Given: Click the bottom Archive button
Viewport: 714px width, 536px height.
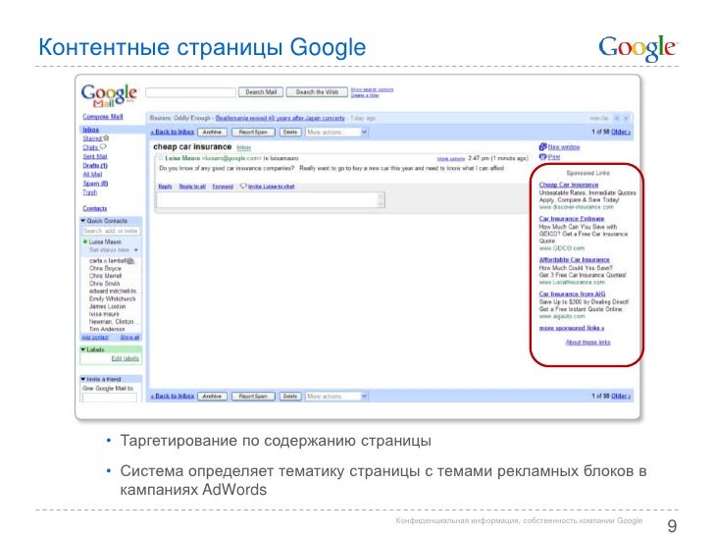Looking at the screenshot, I should pos(212,396).
